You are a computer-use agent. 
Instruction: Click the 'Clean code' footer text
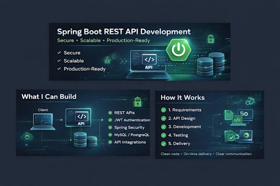(x=170, y=154)
